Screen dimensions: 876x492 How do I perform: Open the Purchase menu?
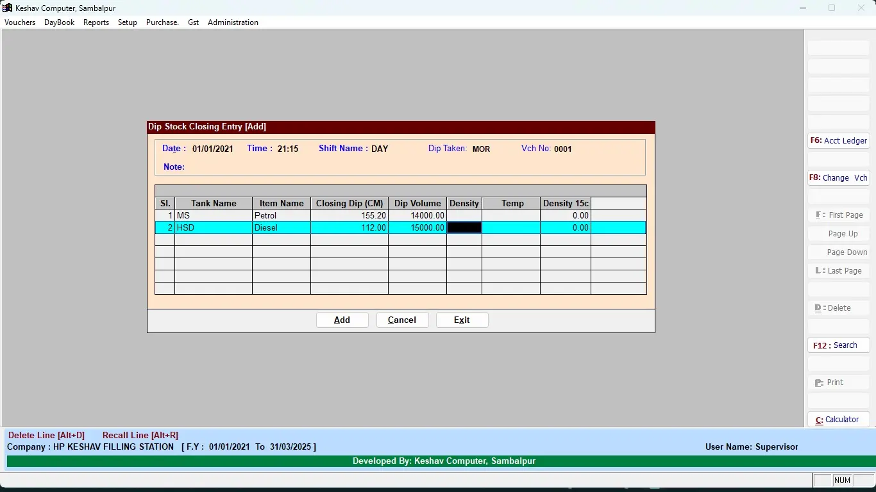pyautogui.click(x=162, y=22)
